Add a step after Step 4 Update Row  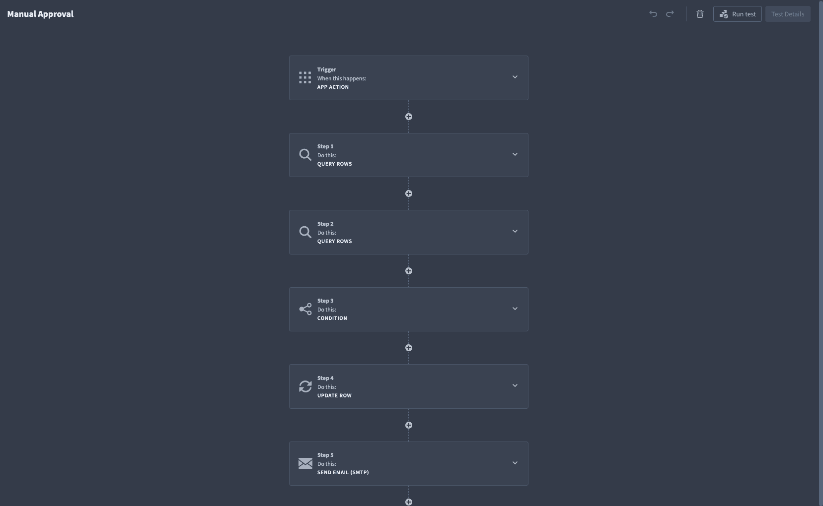click(x=408, y=425)
